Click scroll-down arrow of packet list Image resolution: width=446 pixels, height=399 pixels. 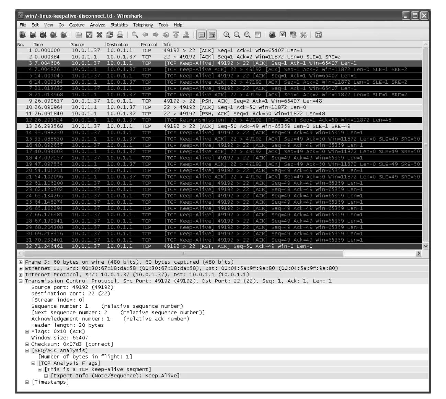click(426, 246)
